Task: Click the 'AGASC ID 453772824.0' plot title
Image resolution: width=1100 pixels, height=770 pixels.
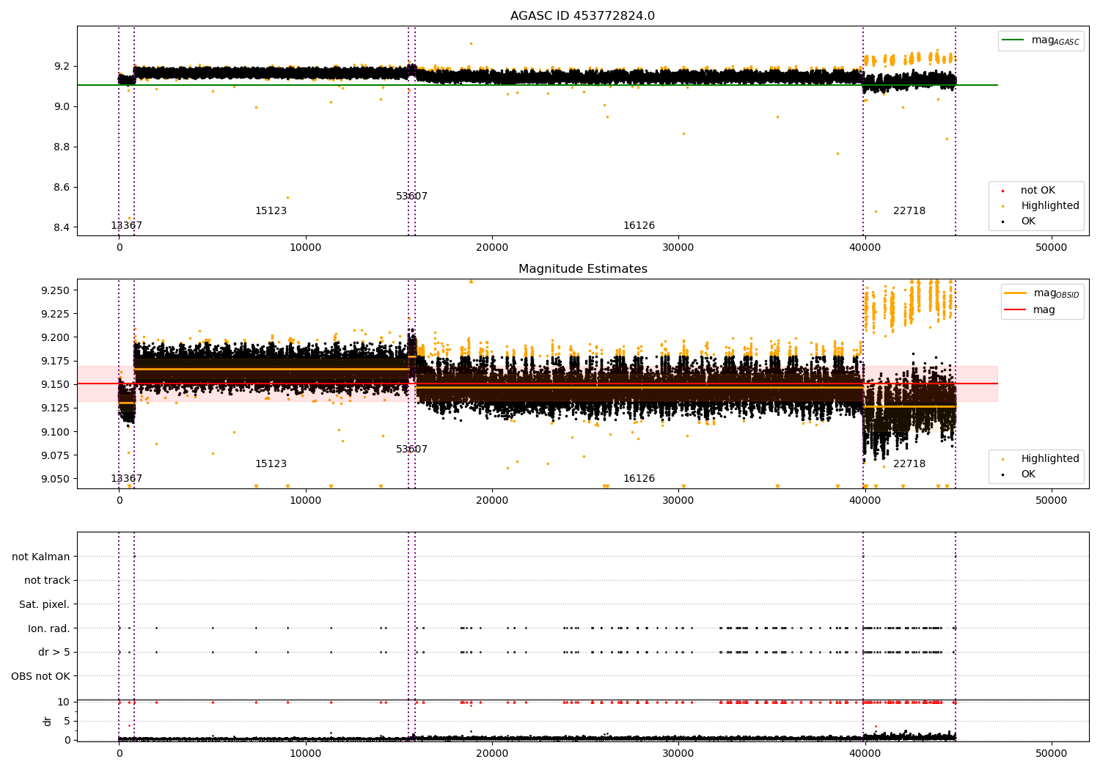Action: pyautogui.click(x=582, y=16)
